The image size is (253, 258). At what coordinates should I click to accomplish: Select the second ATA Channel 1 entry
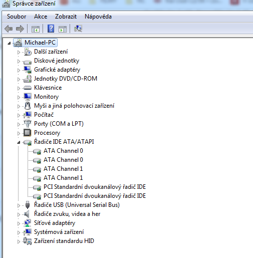coord(63,178)
